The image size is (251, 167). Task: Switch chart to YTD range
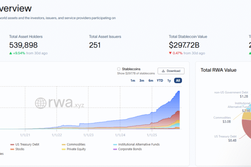pos(160,81)
